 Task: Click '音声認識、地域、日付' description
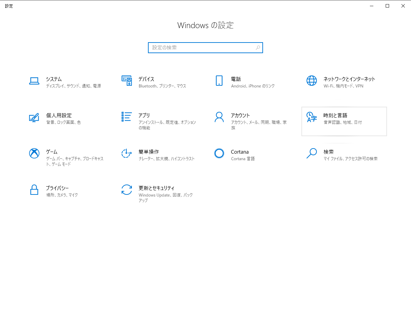coord(342,122)
